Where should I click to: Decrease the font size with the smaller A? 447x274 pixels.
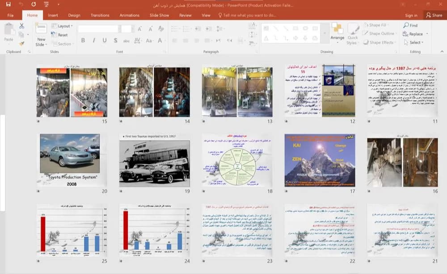tap(150, 29)
